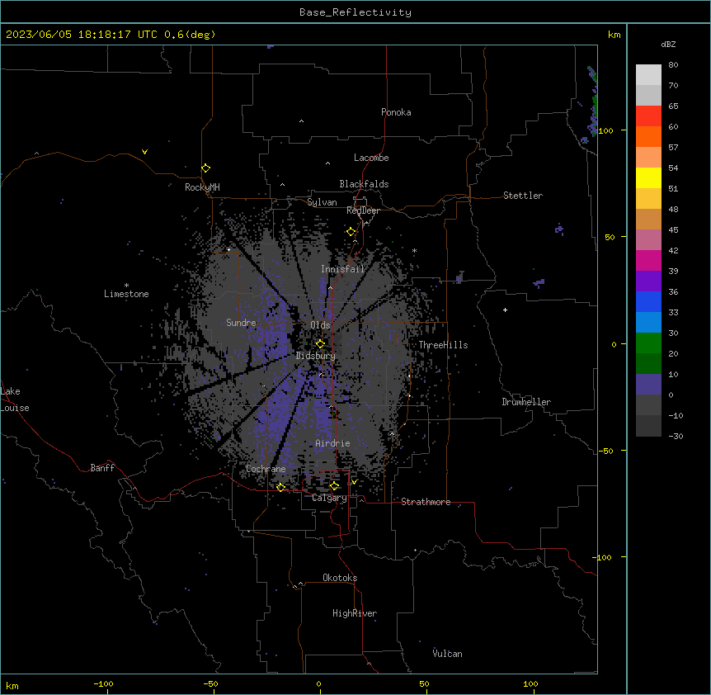Click the Sylvan label

(x=322, y=202)
